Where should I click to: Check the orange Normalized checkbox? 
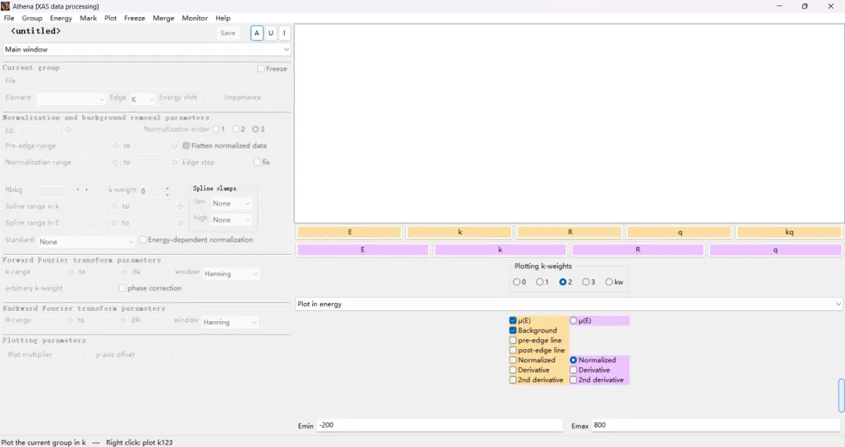(x=512, y=359)
